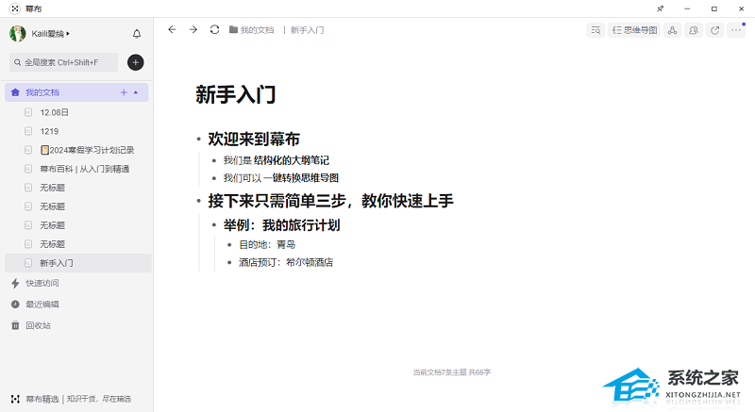Open the Kaili account dropdown arrow

(x=68, y=34)
